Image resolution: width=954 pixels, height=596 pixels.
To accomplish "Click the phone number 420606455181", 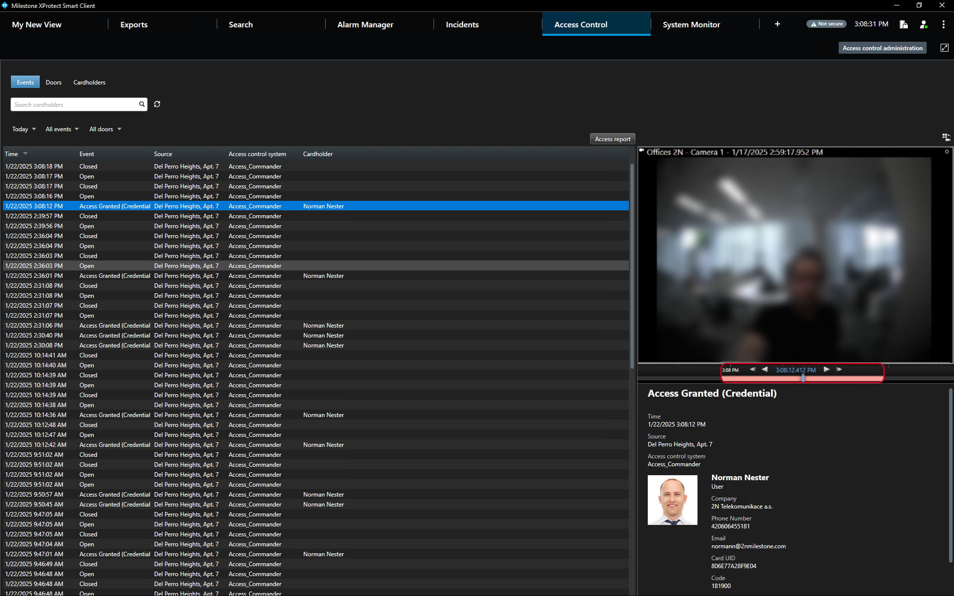I will 730,526.
